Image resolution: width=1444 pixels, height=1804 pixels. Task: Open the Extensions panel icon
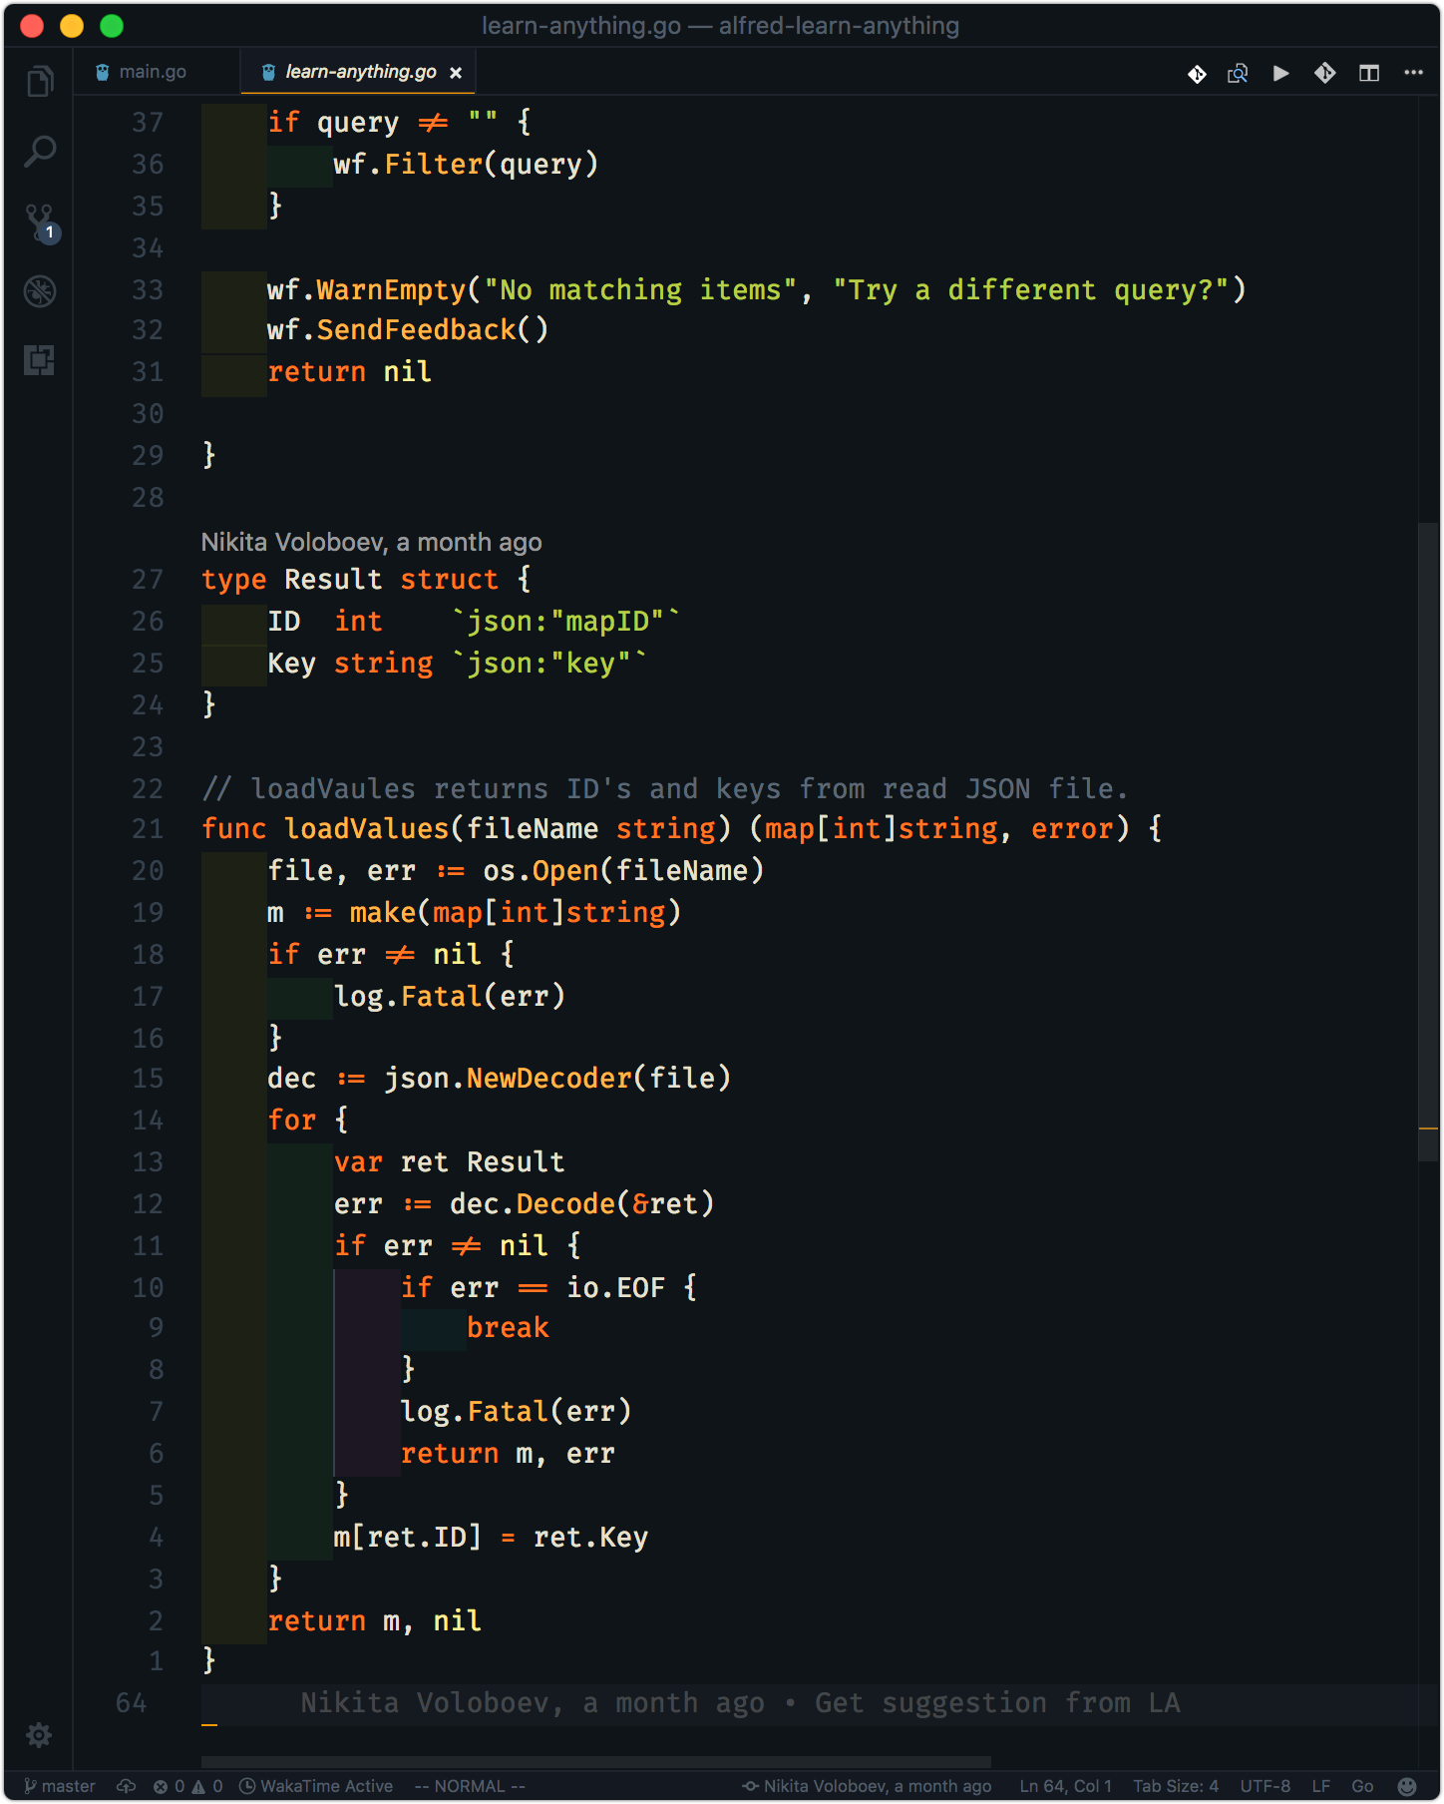tap(40, 360)
